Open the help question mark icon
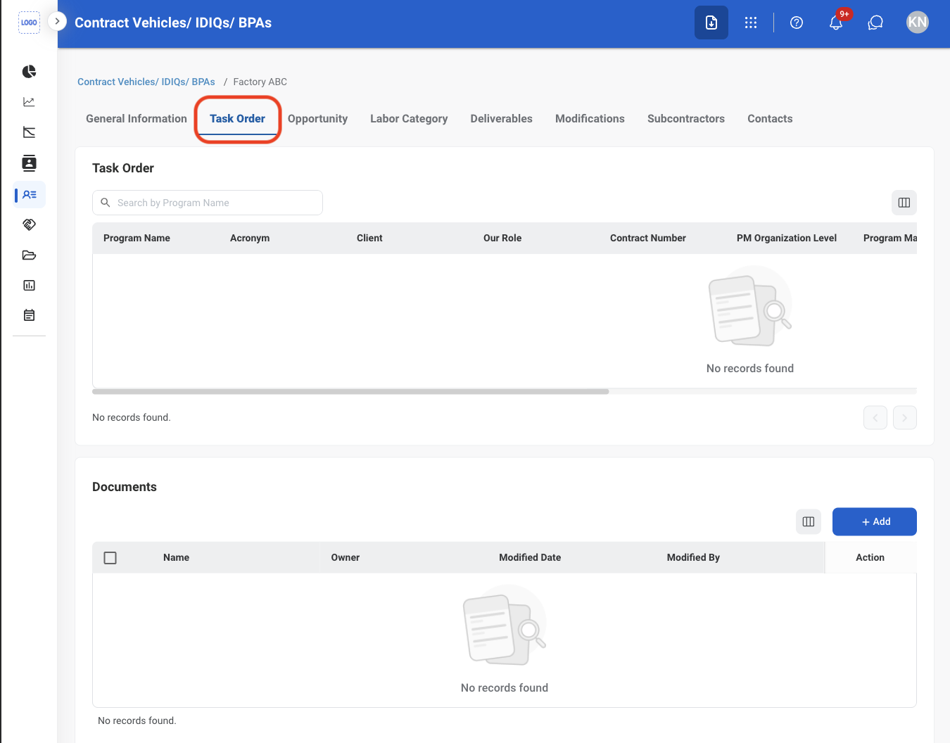The image size is (950, 743). [x=797, y=23]
